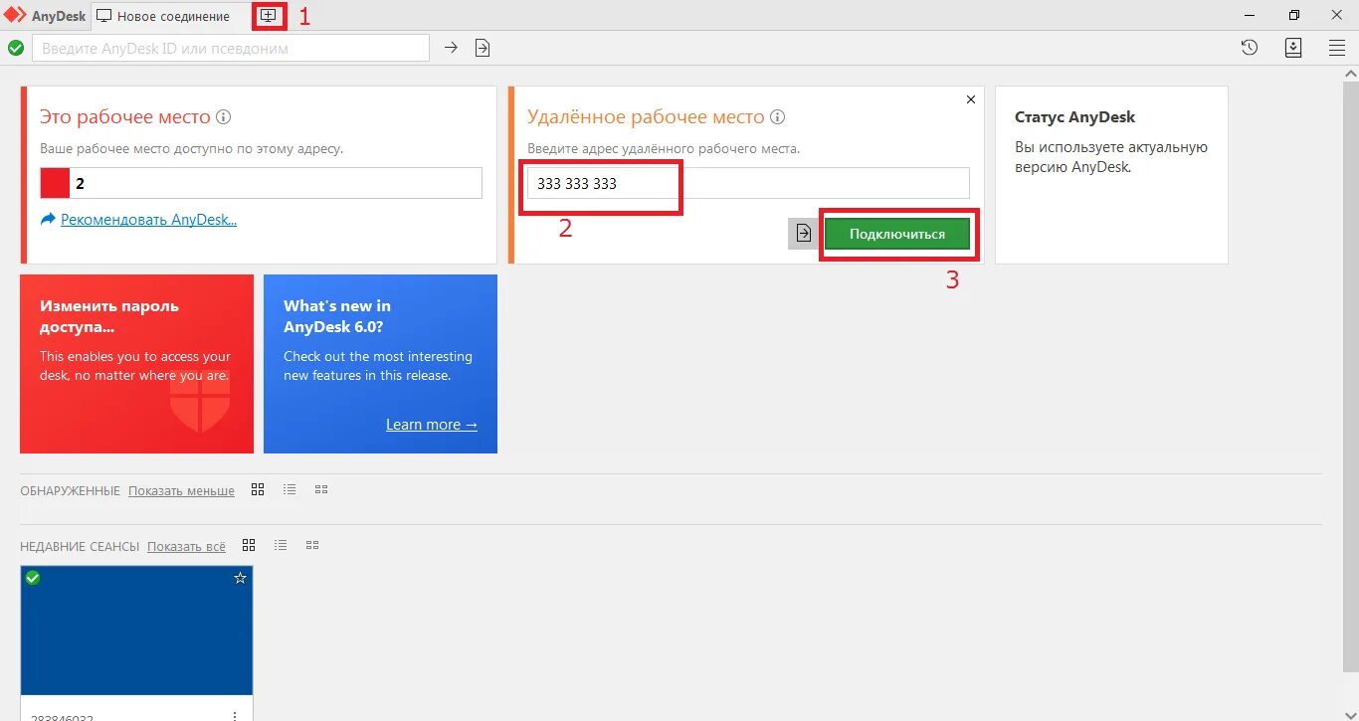Select list view for Обнаруженные
Viewport: 1359px width, 721px height.
[x=290, y=489]
